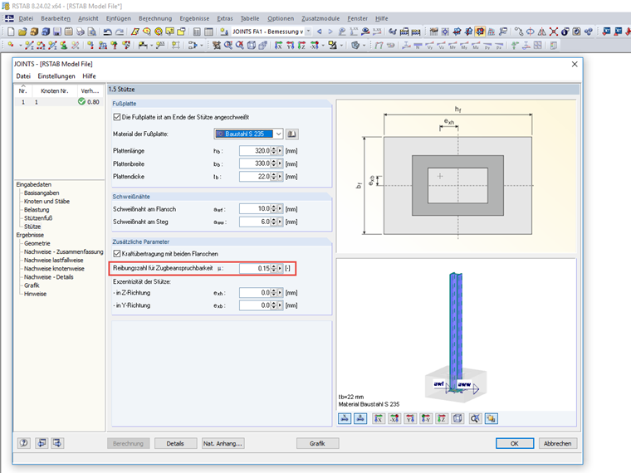The height and width of the screenshot is (473, 631).
Task: Open the Zusatzmodule menu
Action: tap(320, 18)
